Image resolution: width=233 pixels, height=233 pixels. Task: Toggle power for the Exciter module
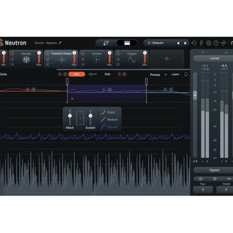pos(83,54)
